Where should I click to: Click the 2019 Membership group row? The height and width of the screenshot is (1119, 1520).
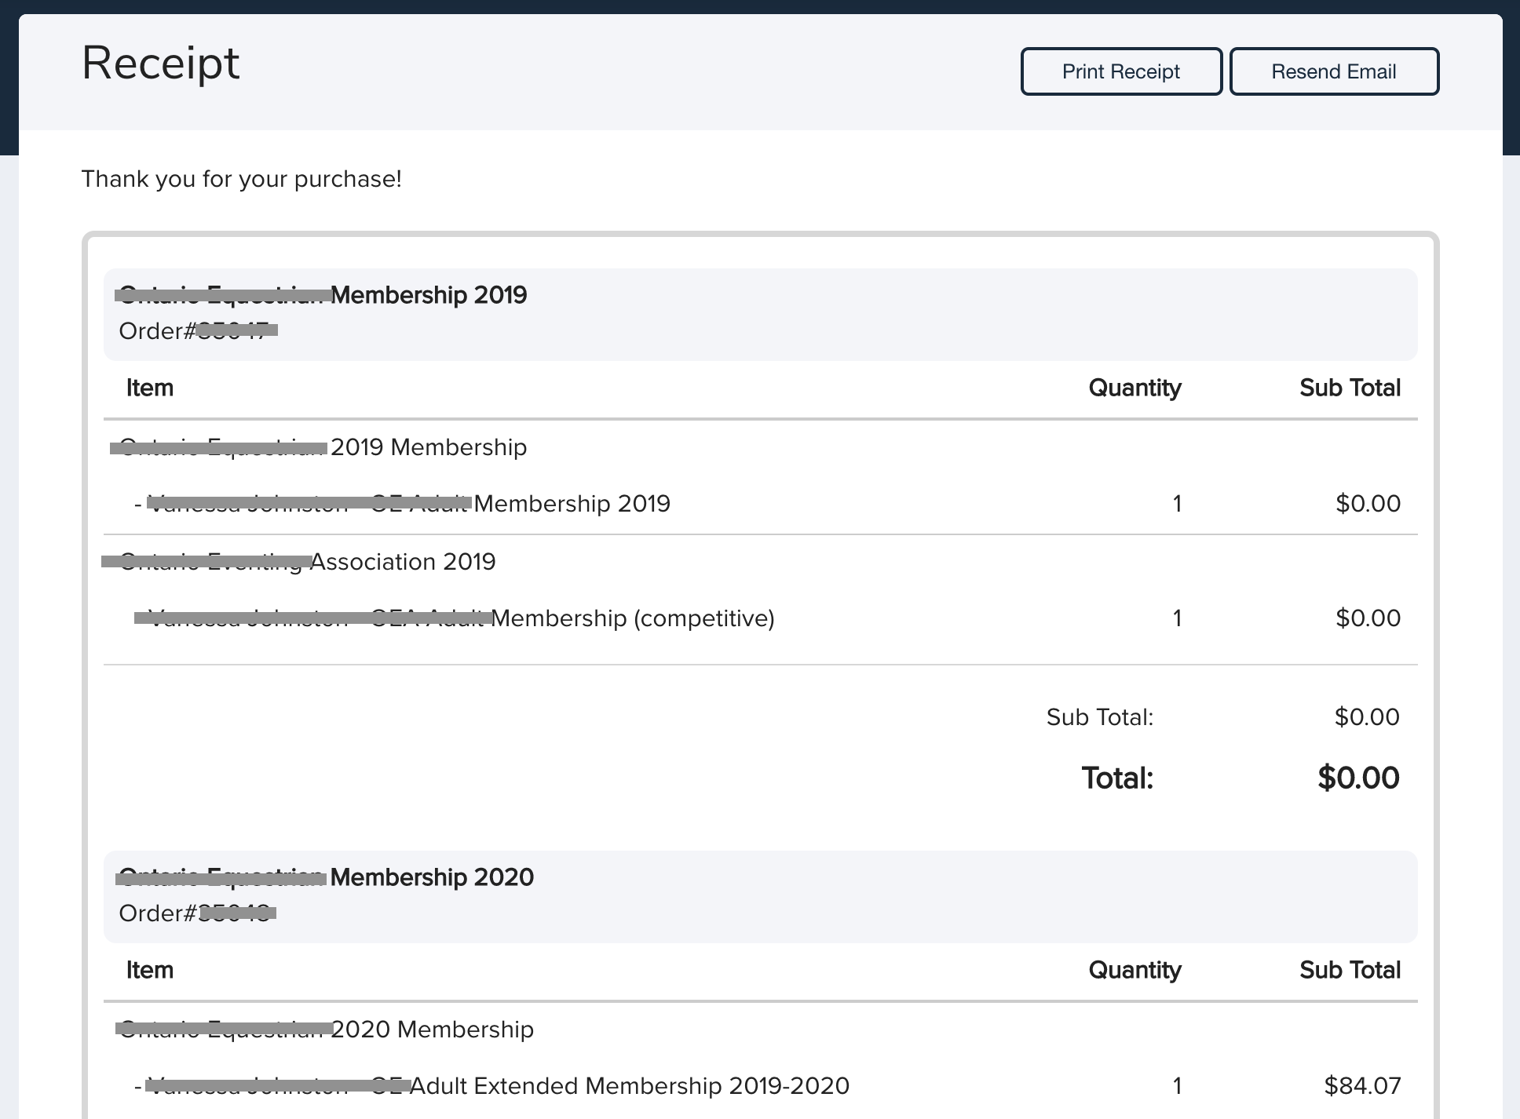(x=317, y=447)
